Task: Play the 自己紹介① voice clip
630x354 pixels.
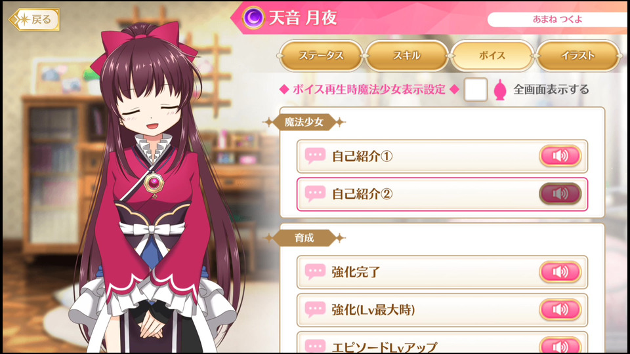Action: tap(560, 156)
